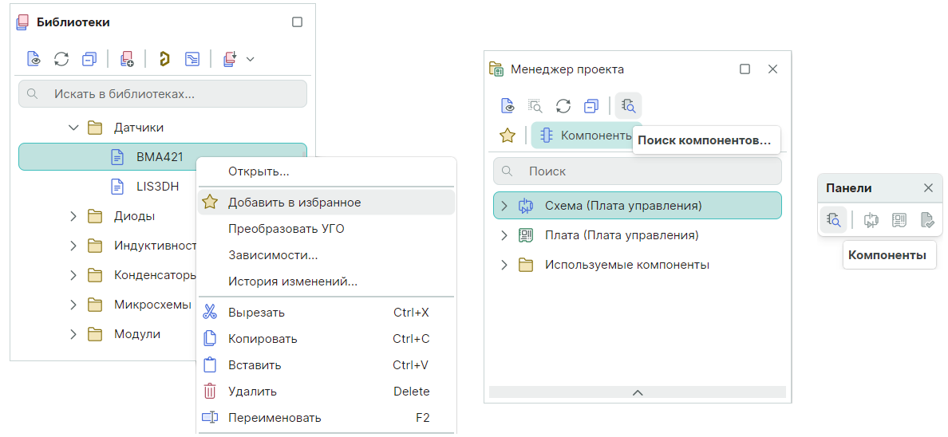The width and height of the screenshot is (948, 437).
Task: Toggle the Компоненты filter button
Action: tap(584, 136)
